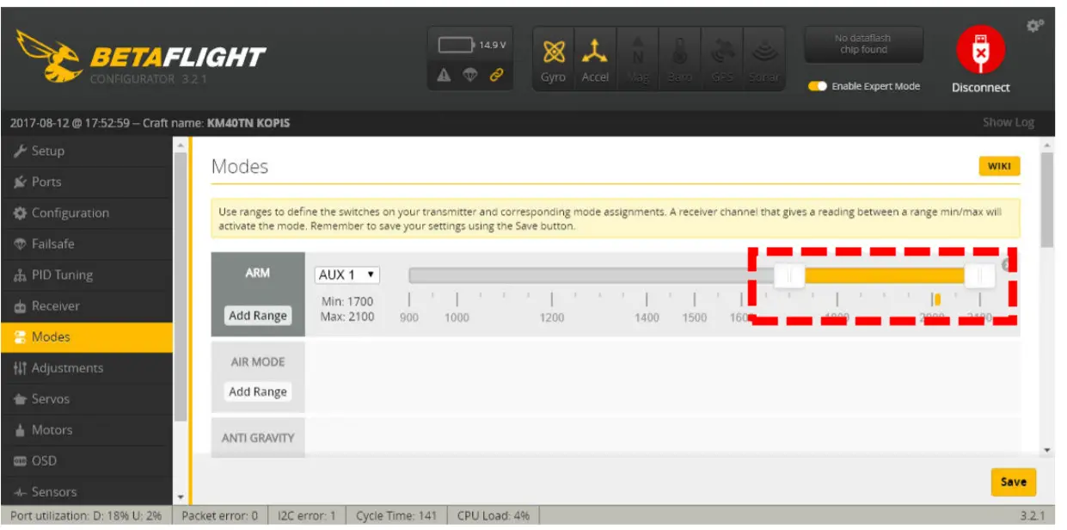The width and height of the screenshot is (1067, 530).
Task: Click the Packet error: 0 status
Action: coord(220,516)
